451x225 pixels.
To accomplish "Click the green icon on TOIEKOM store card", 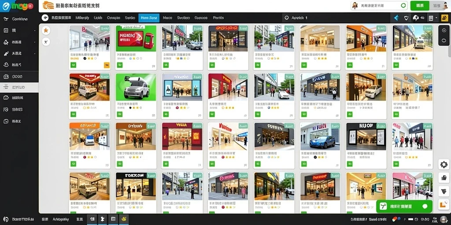I will pos(120,213).
